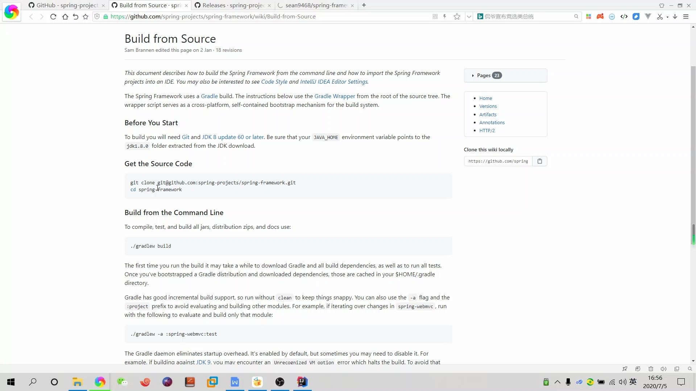The height and width of the screenshot is (391, 696).
Task: Open the scissors screenshot tool
Action: point(659,17)
